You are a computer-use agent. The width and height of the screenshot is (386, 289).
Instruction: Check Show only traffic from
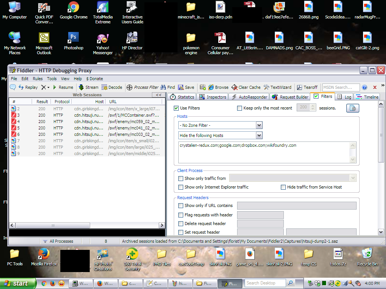point(181,178)
